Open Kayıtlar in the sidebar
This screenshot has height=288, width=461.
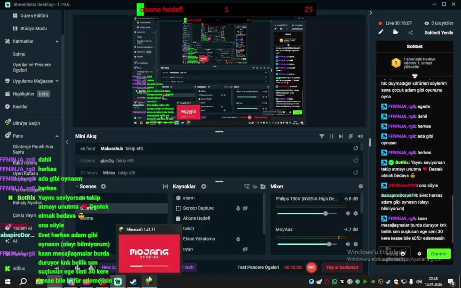(x=16, y=106)
